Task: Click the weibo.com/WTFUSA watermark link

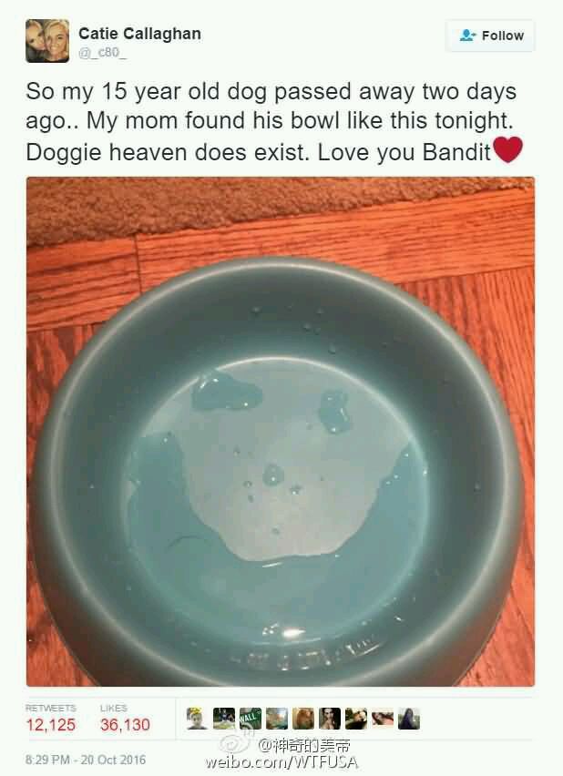Action: (x=281, y=761)
